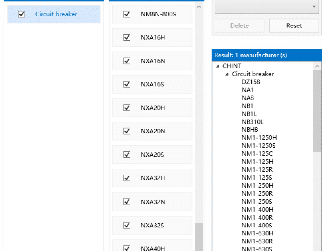The image size is (323, 251).
Task: Uncheck the NXA16N model checkbox
Action: (127, 61)
